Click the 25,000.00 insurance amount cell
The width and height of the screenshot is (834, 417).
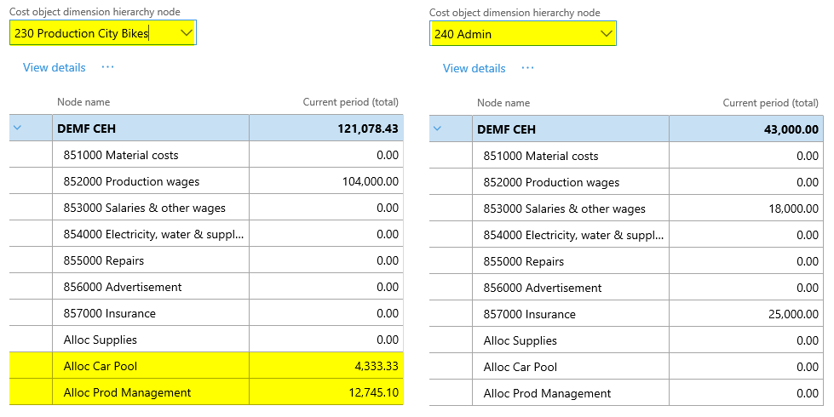[x=792, y=314]
